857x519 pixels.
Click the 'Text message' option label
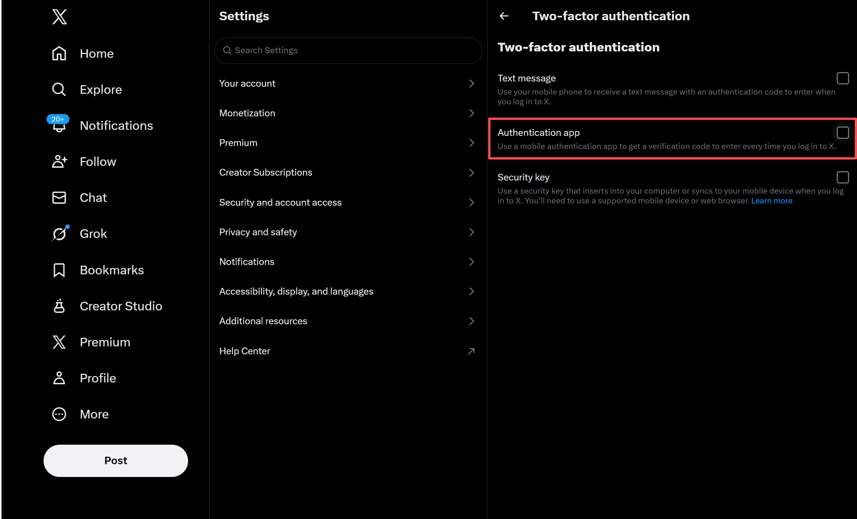click(526, 78)
